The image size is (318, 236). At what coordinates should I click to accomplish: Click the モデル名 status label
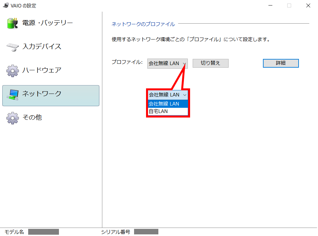click(x=14, y=232)
